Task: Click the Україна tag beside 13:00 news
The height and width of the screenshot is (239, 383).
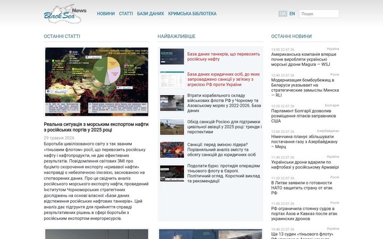Action: pos(332,49)
